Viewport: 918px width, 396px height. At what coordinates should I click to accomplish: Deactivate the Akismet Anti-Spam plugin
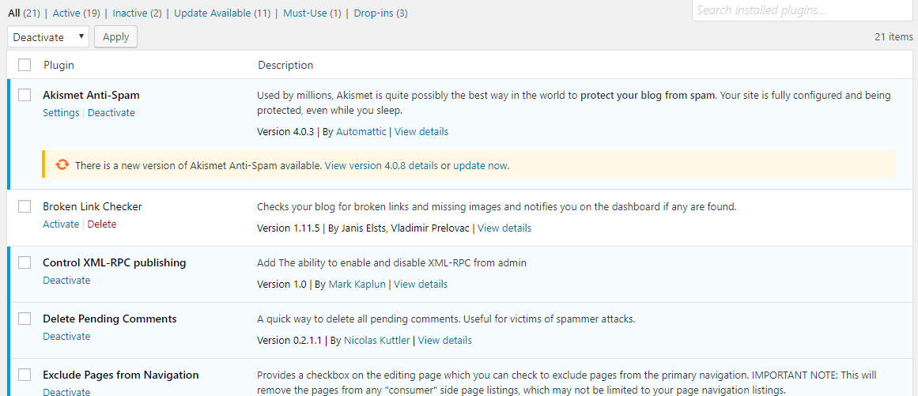(111, 113)
